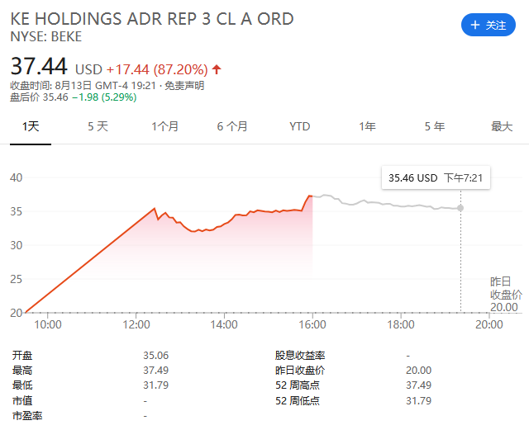Click the 关注 follow button
Image resolution: width=529 pixels, height=430 pixels.
[x=488, y=26]
